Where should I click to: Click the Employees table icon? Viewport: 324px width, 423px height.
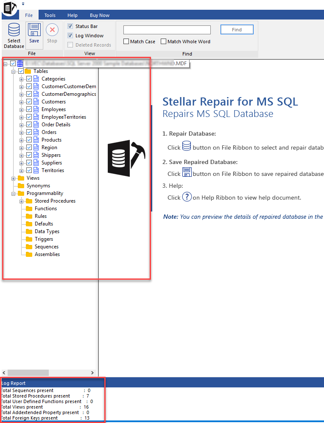[36, 109]
